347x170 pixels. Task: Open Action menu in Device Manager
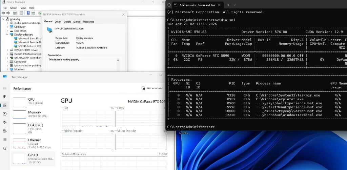(13, 8)
